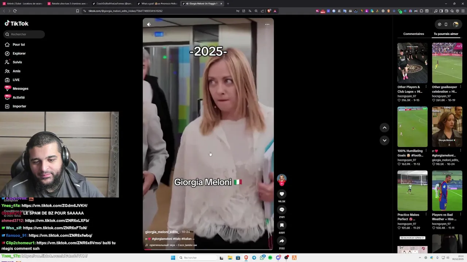The image size is (467, 262).
Task: Open the profile avatar menu
Action: point(456,24)
